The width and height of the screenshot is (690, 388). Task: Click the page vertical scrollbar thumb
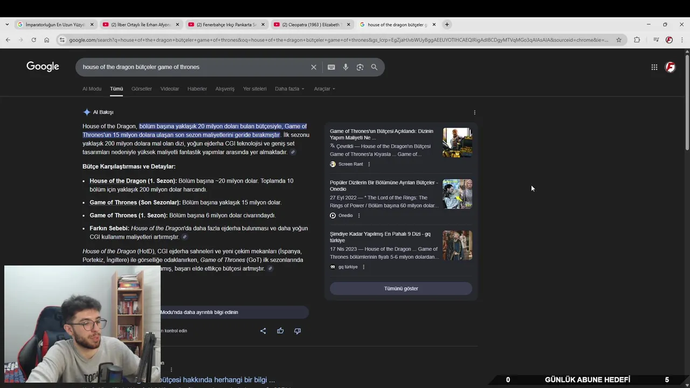[x=687, y=102]
